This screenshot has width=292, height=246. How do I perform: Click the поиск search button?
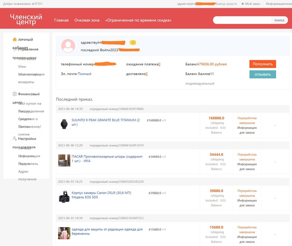[x=279, y=20]
